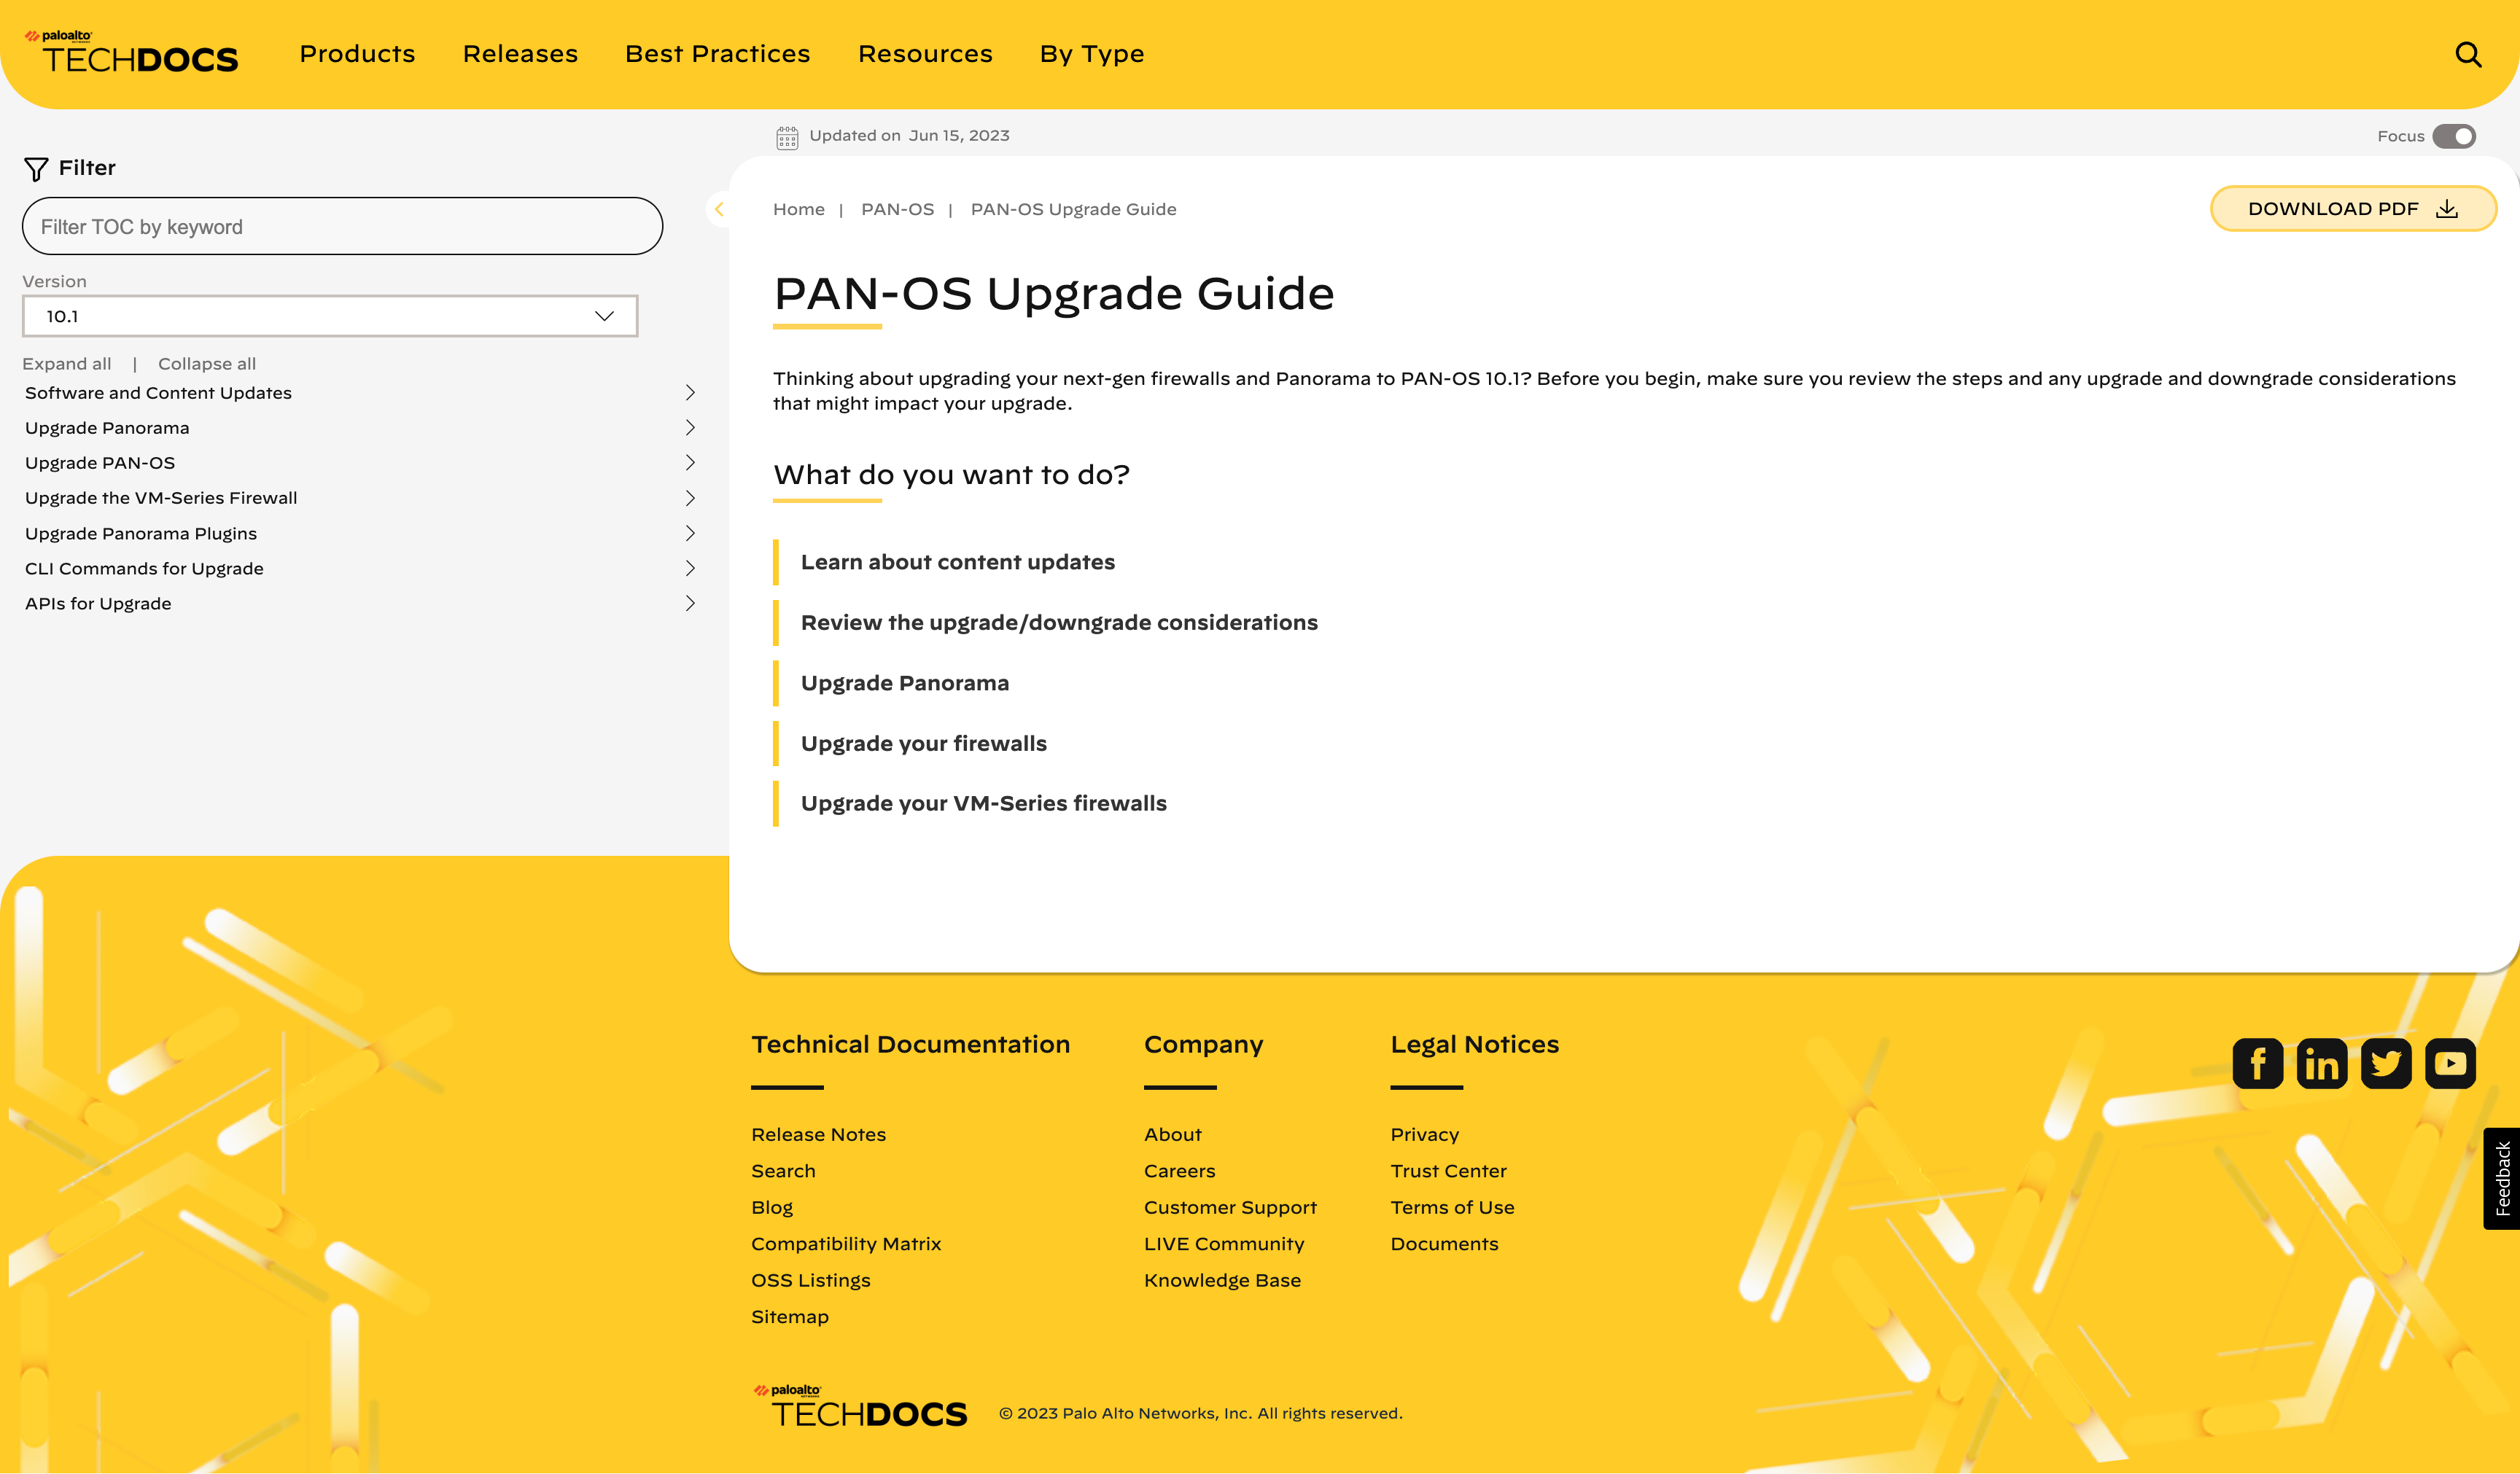Expand the APIs for Upgrade chevron

(690, 603)
